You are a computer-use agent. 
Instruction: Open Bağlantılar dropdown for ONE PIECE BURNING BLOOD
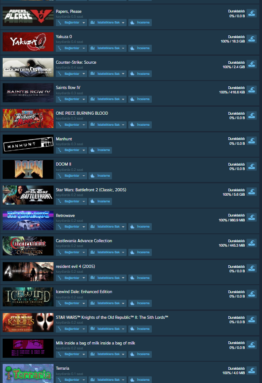point(71,124)
